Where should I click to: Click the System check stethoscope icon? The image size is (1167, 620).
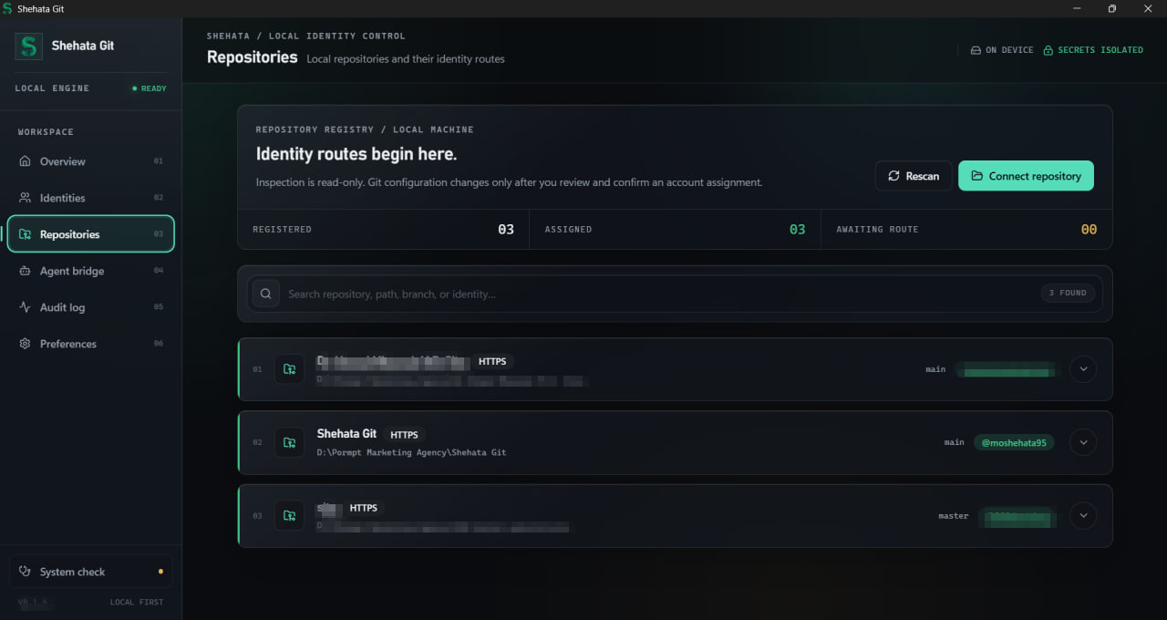pyautogui.click(x=25, y=572)
